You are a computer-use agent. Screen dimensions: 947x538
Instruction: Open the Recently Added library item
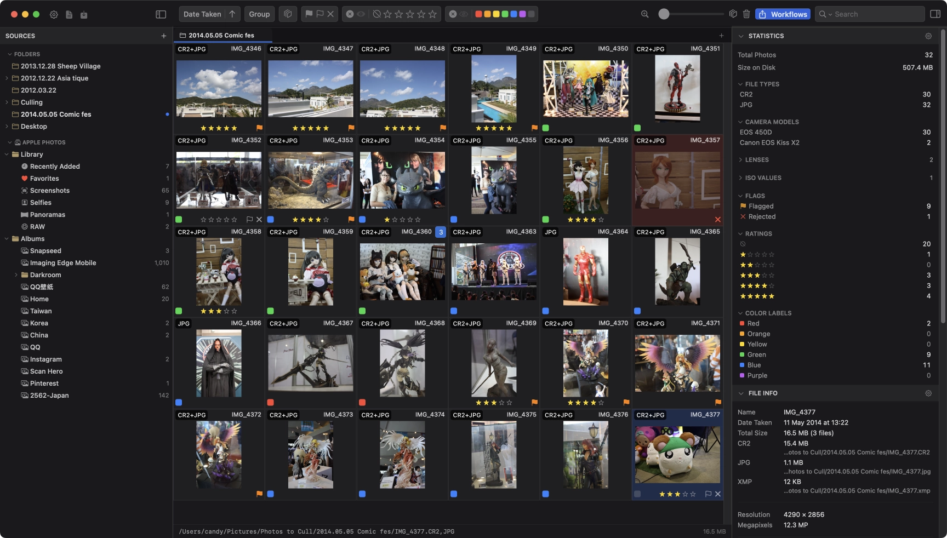click(55, 167)
